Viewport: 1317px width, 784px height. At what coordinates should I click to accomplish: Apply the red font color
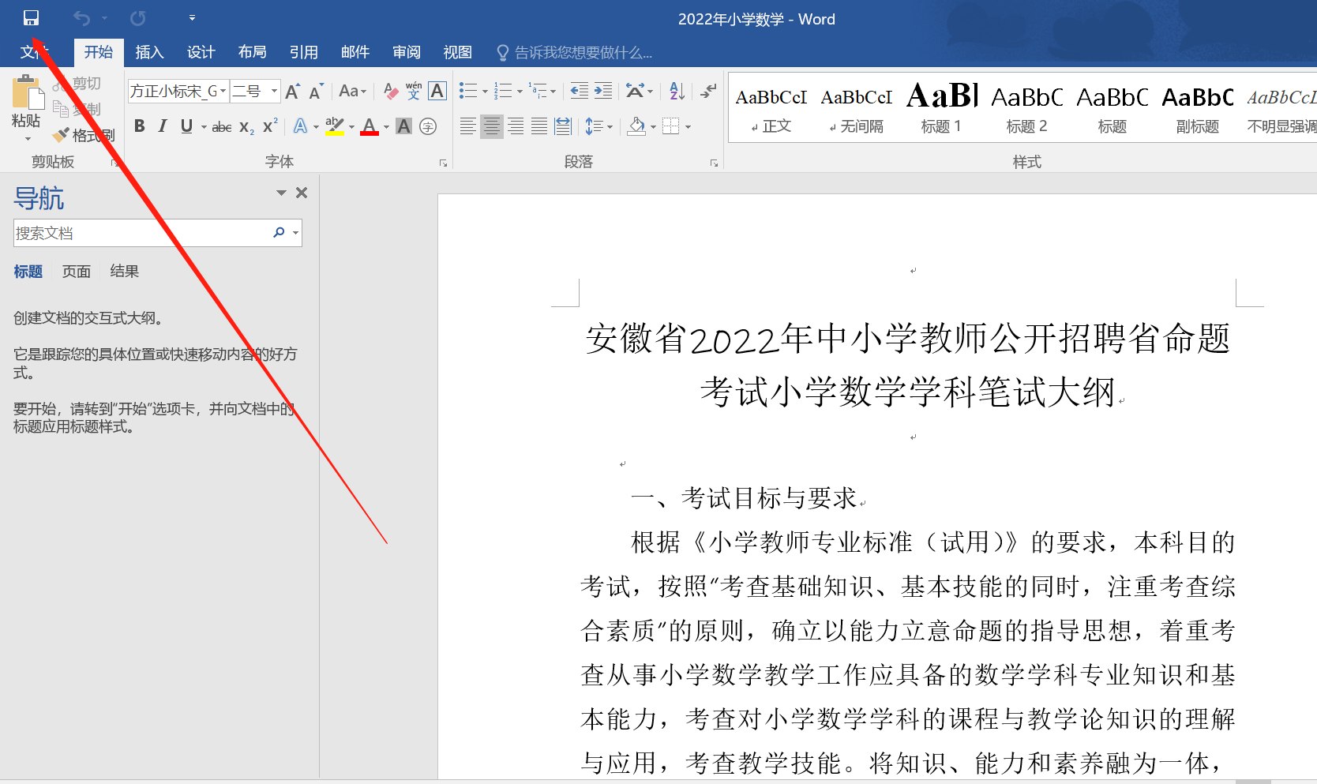(x=370, y=126)
